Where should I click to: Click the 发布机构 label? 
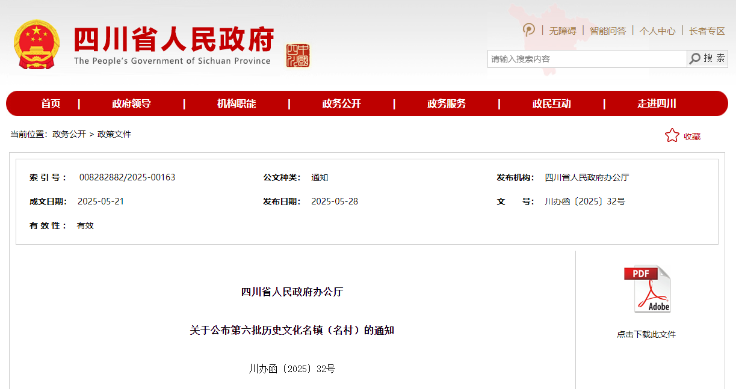click(x=515, y=177)
